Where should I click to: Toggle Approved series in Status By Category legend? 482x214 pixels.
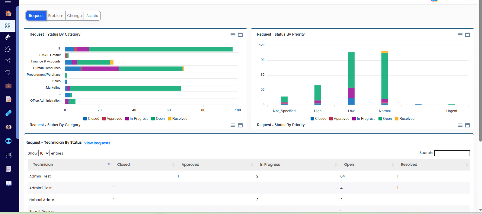coord(112,119)
